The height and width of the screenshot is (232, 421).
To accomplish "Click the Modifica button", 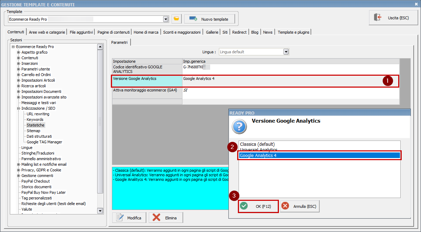I will click(x=129, y=218).
